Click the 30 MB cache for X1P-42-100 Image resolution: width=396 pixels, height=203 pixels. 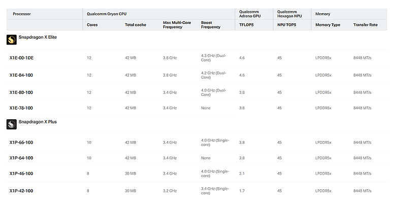click(130, 191)
